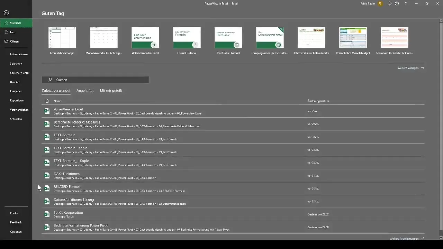443x249 pixels.
Task: Click Excel icon of TutKit Kooperation
Action: pyautogui.click(x=47, y=214)
